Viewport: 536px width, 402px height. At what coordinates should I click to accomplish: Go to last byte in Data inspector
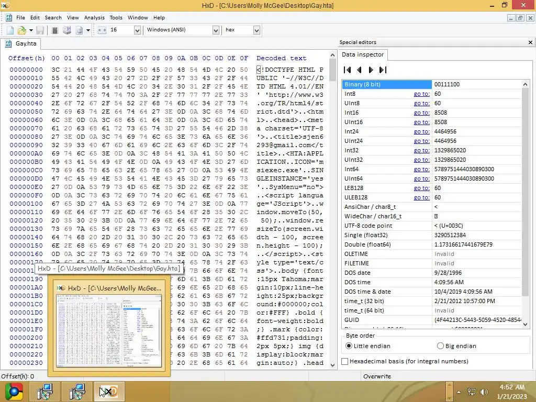pos(383,70)
